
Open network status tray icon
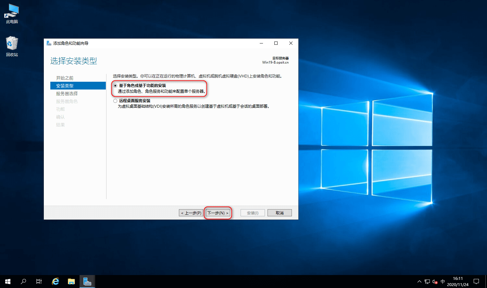coord(427,282)
